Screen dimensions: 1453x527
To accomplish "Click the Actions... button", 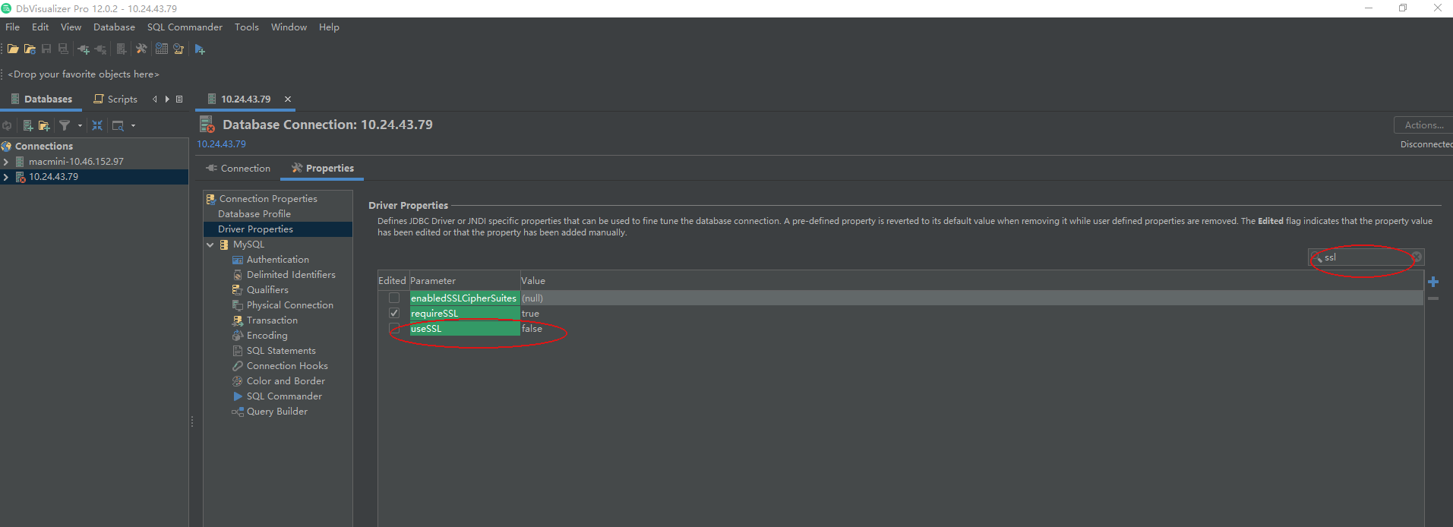I will click(1423, 125).
